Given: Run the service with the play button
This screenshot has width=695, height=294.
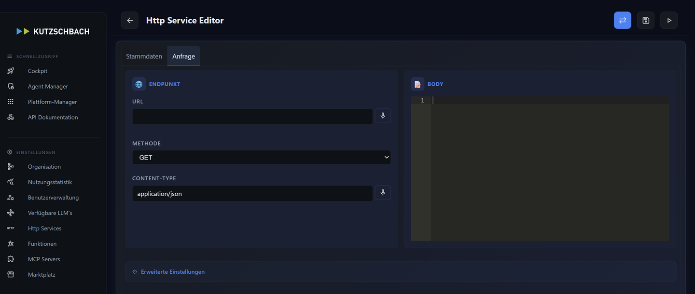Looking at the screenshot, I should pos(669,20).
